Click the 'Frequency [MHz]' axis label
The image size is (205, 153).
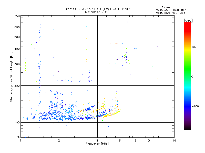coord(97,144)
